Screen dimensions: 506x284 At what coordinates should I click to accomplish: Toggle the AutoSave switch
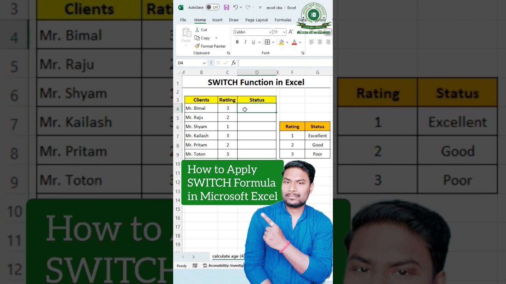tap(213, 7)
